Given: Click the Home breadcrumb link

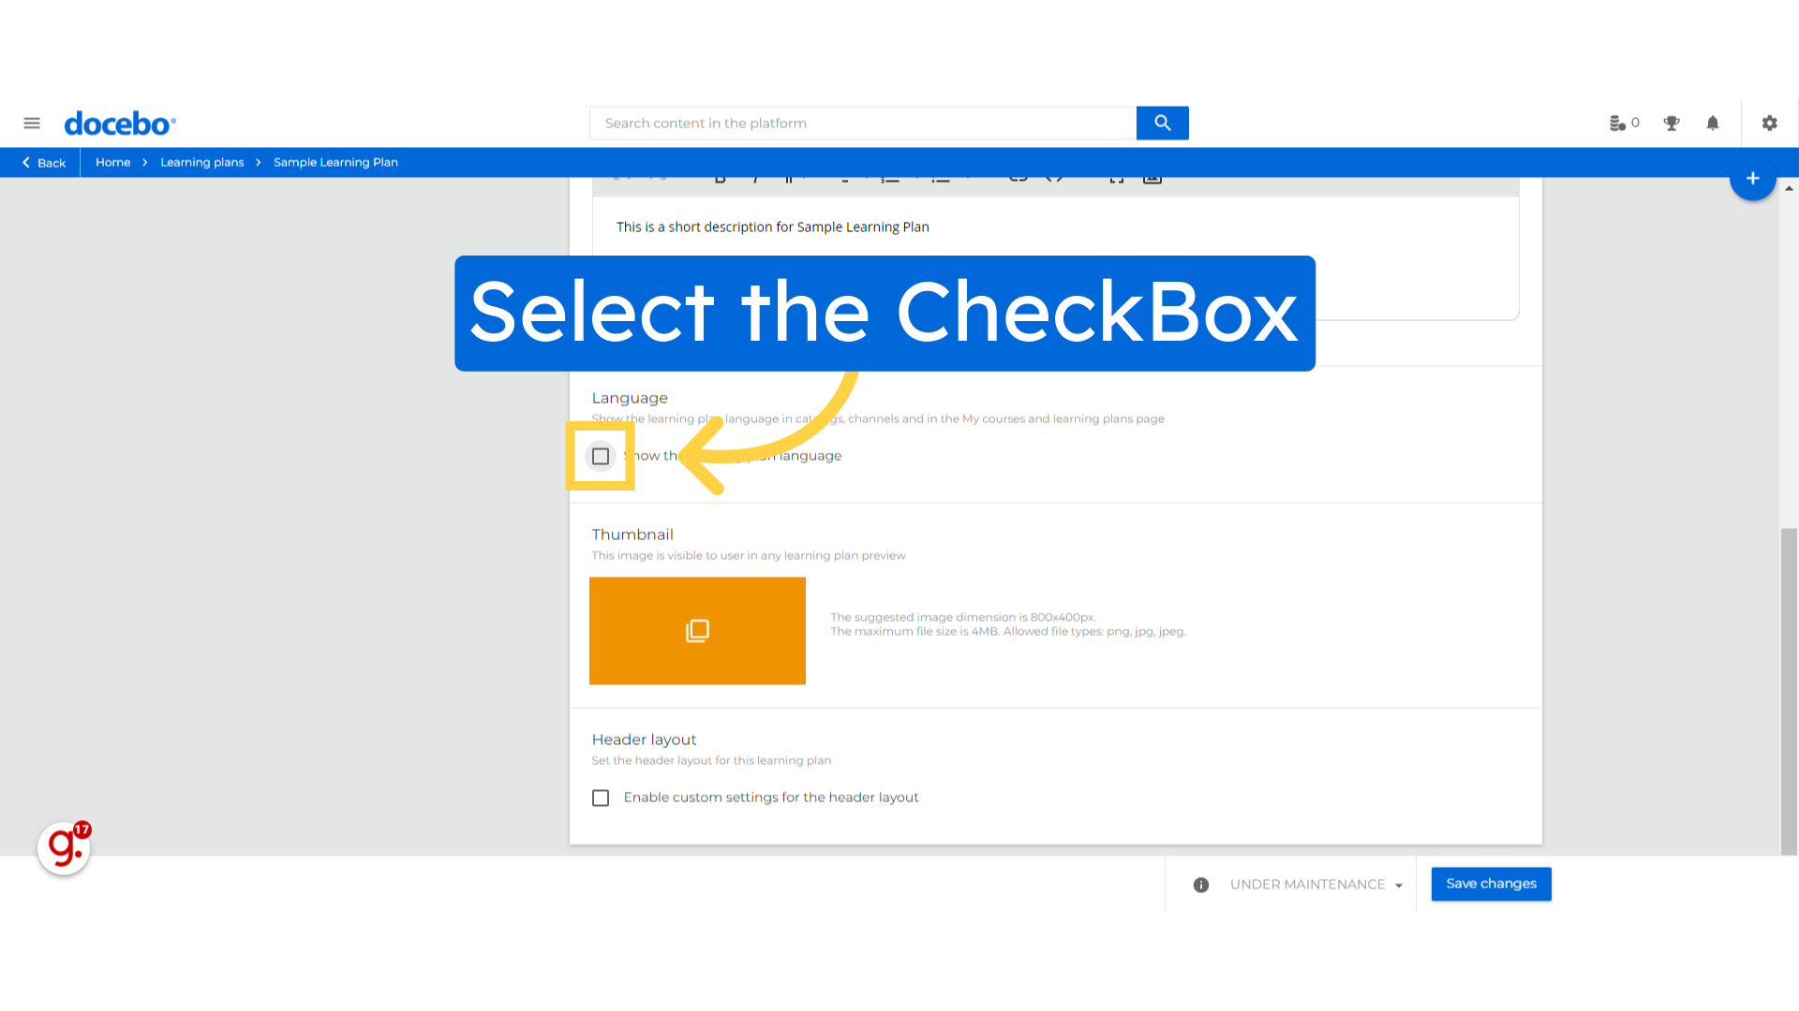Looking at the screenshot, I should pyautogui.click(x=112, y=162).
